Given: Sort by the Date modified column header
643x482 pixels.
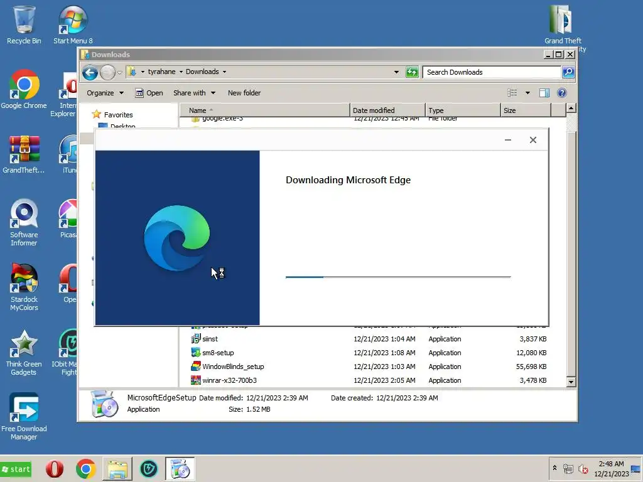Looking at the screenshot, I should [x=387, y=110].
